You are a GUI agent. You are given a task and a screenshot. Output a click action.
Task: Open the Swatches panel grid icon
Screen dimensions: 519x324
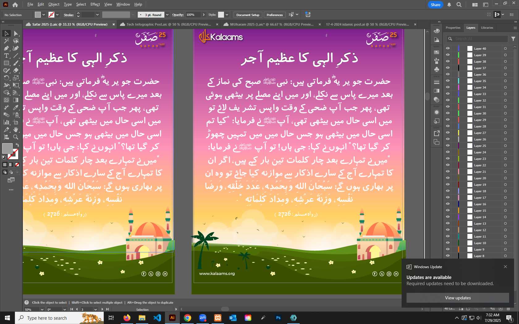point(437,52)
